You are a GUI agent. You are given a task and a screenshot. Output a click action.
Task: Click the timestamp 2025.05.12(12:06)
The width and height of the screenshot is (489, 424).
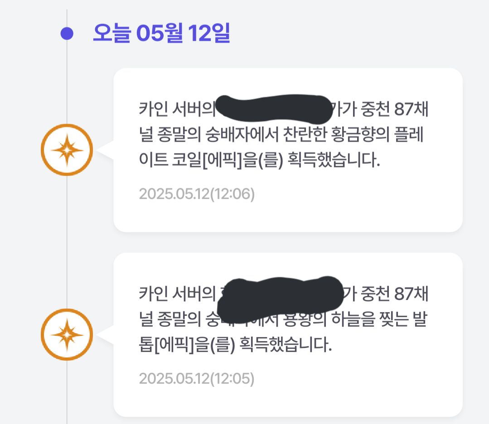pos(197,194)
